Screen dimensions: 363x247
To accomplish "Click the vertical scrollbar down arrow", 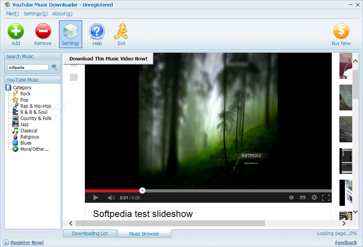I will pos(356,212).
